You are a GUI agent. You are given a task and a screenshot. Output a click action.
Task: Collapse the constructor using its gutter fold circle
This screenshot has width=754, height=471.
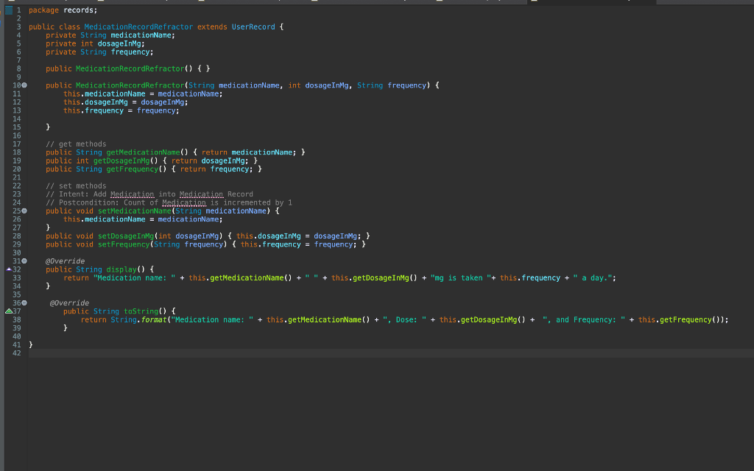coord(24,85)
